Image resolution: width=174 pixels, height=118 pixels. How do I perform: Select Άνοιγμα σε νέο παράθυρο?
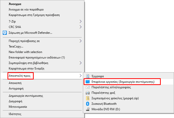tap(26, 9)
